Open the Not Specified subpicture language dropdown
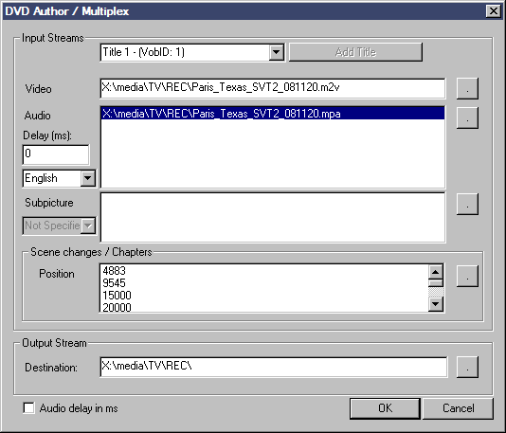506x433 pixels. point(88,226)
